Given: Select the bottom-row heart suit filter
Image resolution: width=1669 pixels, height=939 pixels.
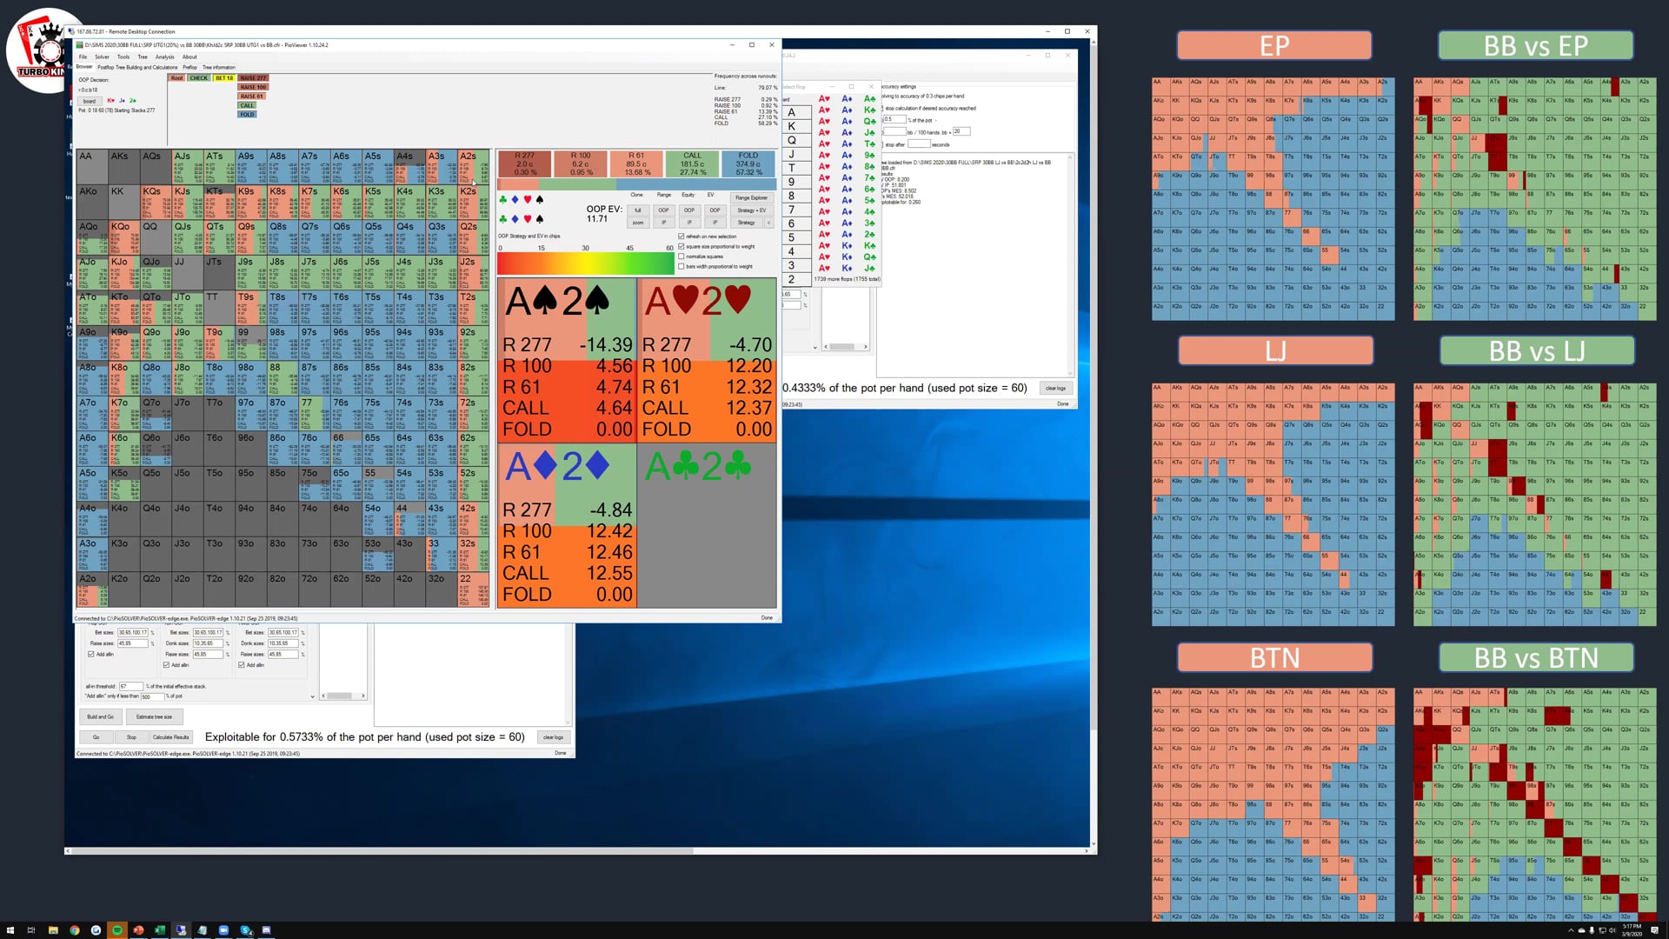Looking at the screenshot, I should click(528, 219).
